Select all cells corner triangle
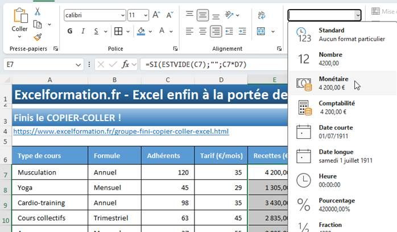Image resolution: width=397 pixels, height=232 pixels. tap(7, 80)
